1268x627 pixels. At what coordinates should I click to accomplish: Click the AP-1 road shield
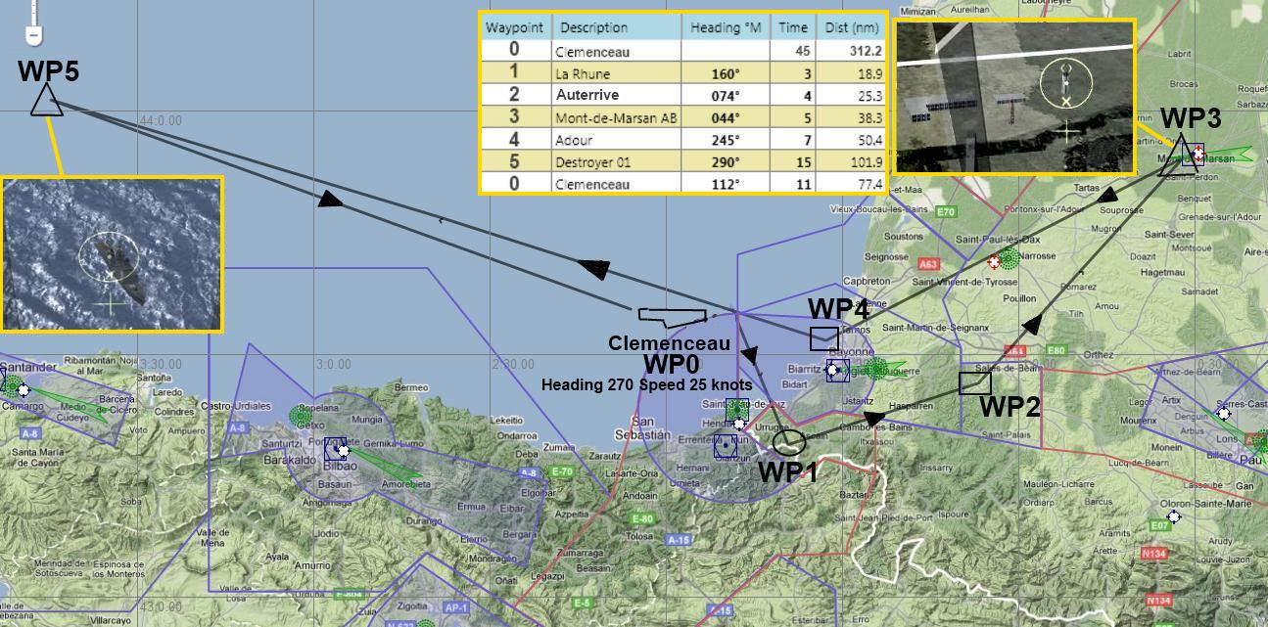click(456, 607)
